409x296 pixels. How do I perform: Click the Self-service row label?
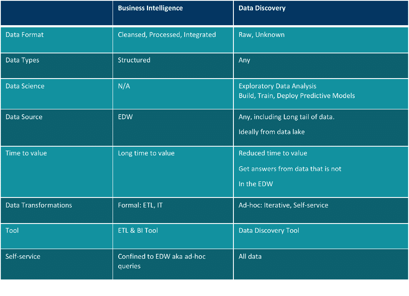point(23,257)
